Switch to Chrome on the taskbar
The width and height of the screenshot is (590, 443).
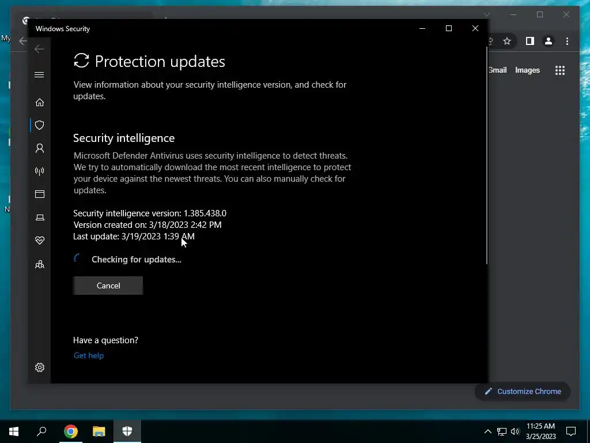click(70, 431)
